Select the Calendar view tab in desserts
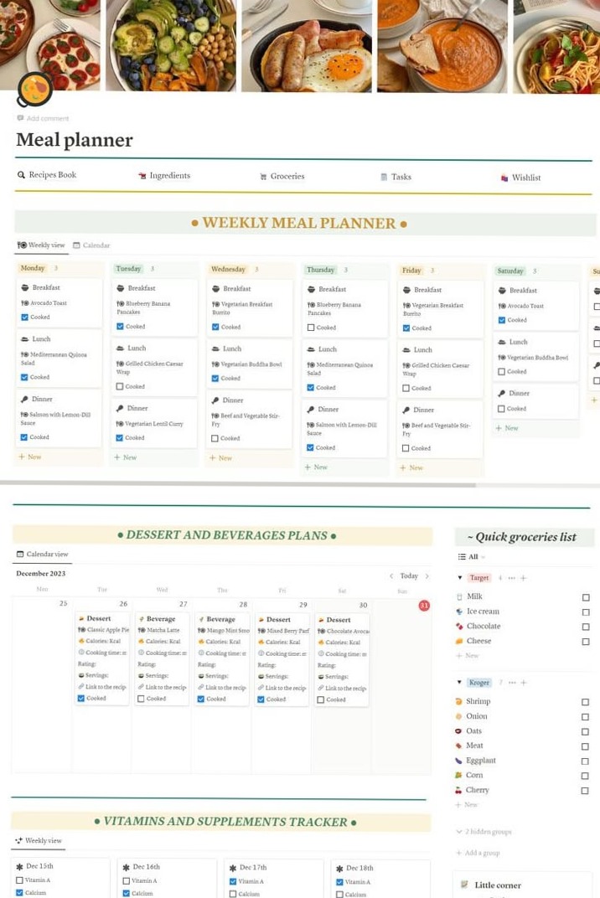Screen dimensions: 600x898 pos(43,555)
